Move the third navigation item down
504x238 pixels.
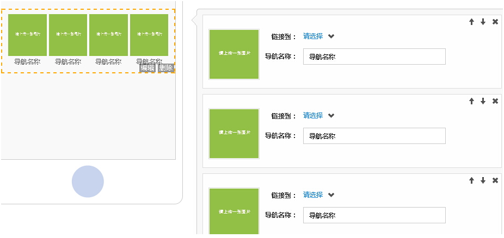483,180
